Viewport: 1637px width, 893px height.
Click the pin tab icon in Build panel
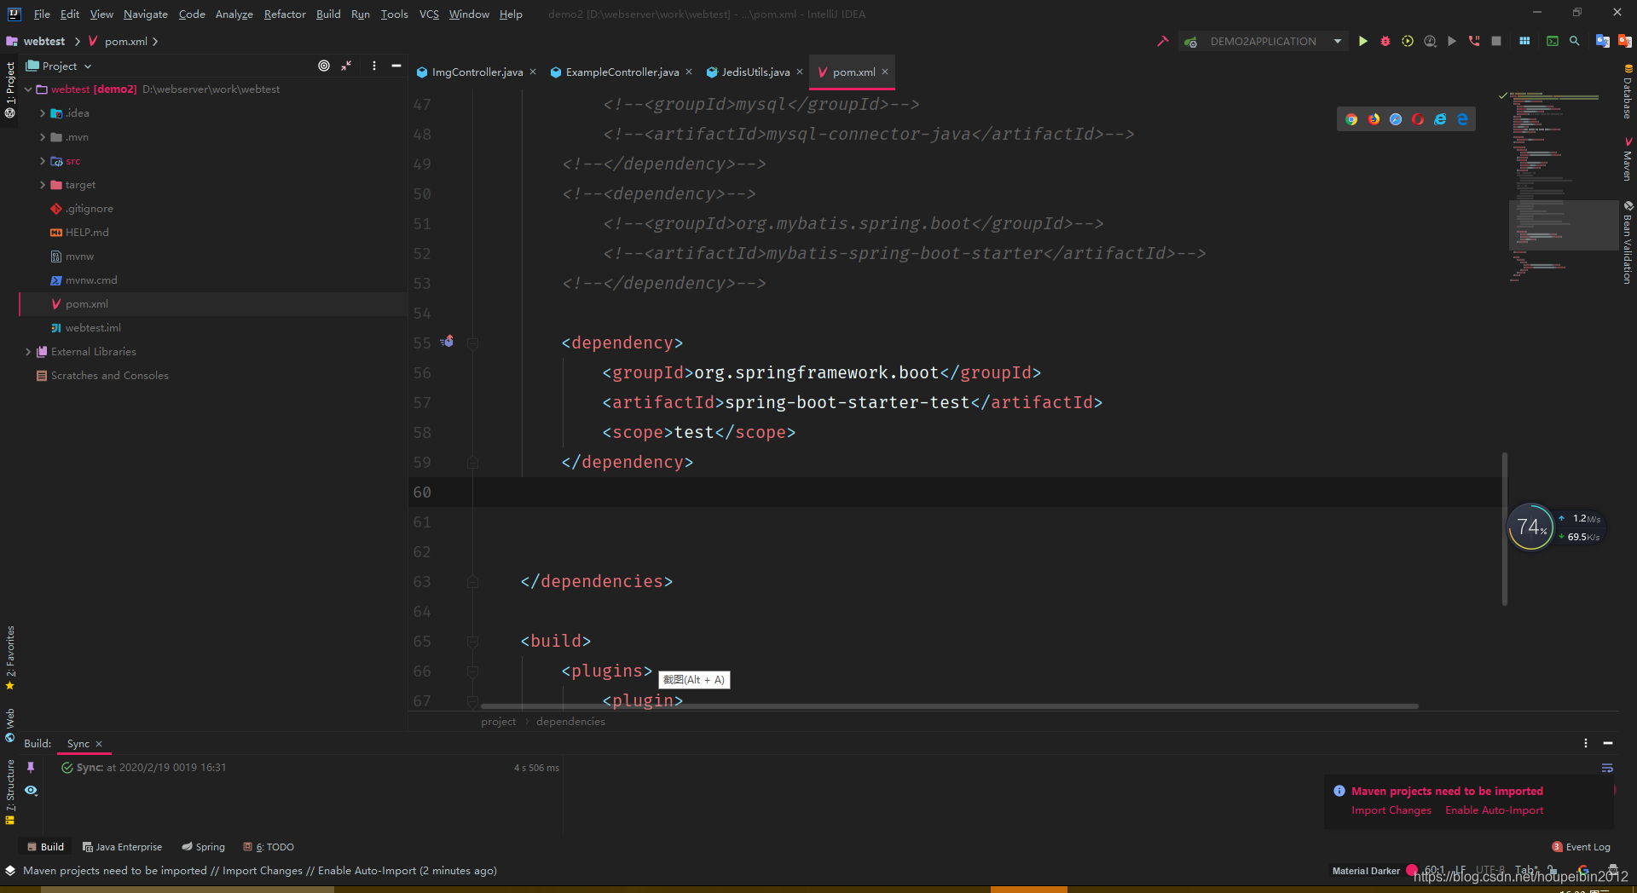(x=31, y=768)
